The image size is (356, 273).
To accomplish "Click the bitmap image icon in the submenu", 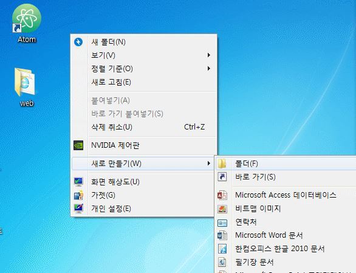I will click(x=222, y=209).
